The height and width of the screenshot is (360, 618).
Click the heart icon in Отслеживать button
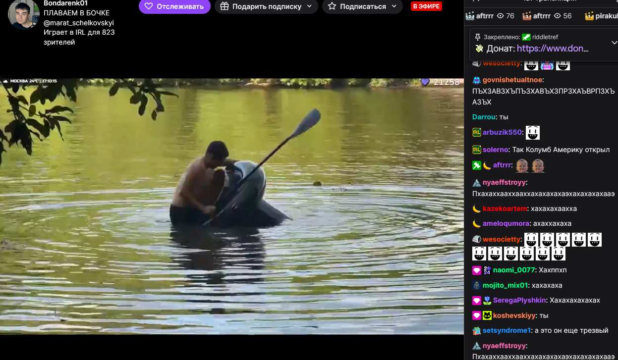point(149,6)
